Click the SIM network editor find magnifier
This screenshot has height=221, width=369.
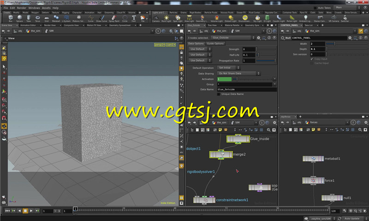268,130
